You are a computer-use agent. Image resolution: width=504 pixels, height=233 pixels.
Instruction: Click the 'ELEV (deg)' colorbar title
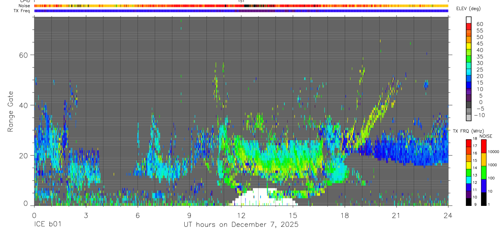(468, 9)
